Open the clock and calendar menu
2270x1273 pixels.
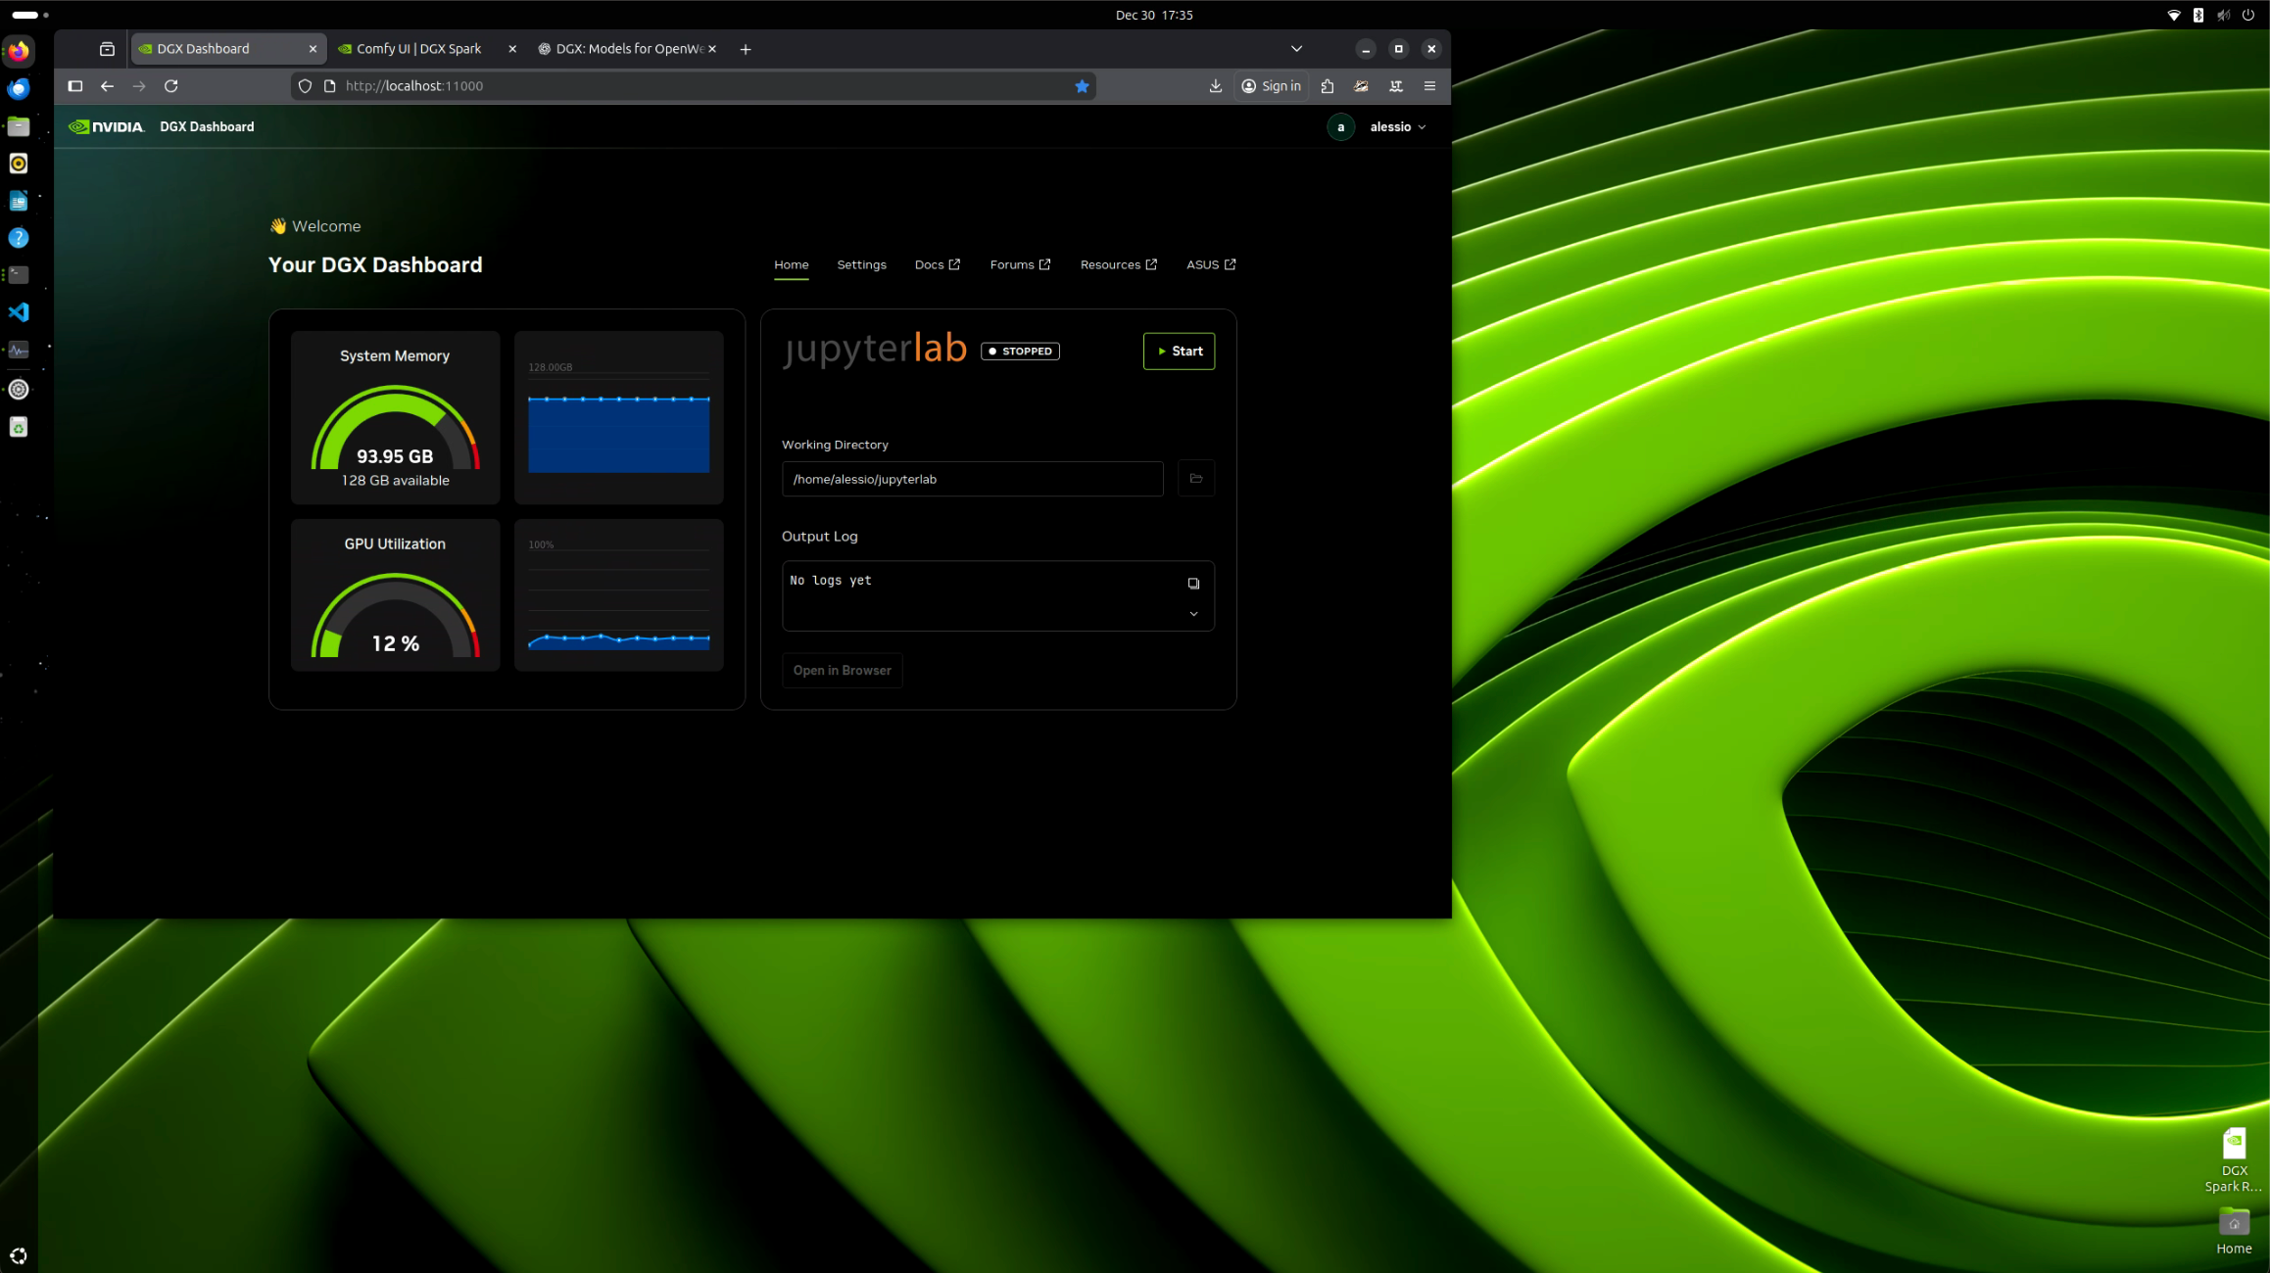click(x=1154, y=15)
